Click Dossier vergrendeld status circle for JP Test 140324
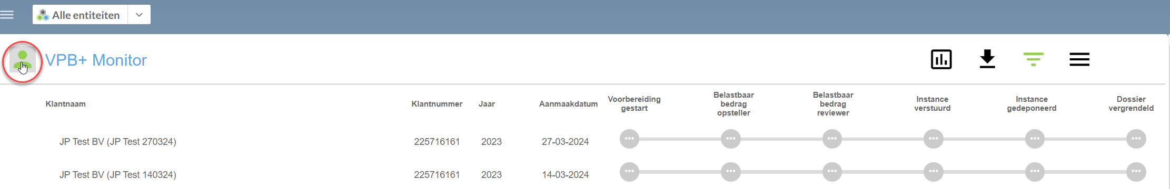This screenshot has height=189, width=1170. pos(1136,172)
